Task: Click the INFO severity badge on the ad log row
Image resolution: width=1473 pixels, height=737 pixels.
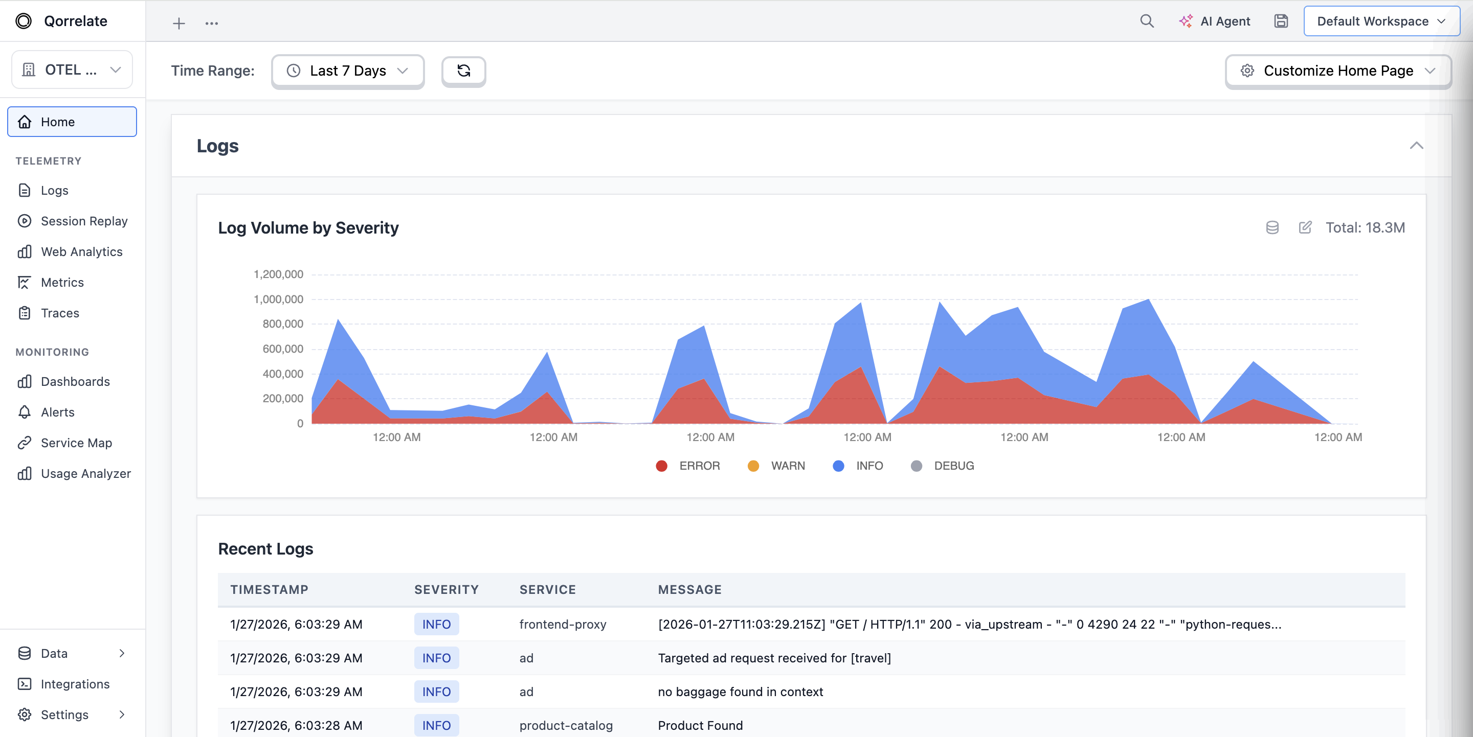Action: pyautogui.click(x=436, y=658)
